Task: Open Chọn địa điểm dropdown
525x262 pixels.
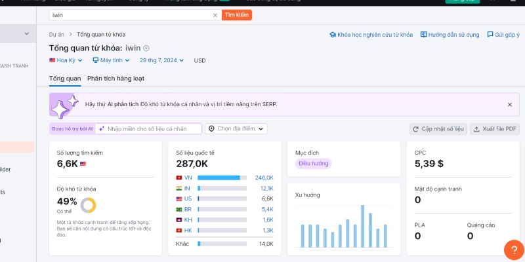Action: coord(236,128)
